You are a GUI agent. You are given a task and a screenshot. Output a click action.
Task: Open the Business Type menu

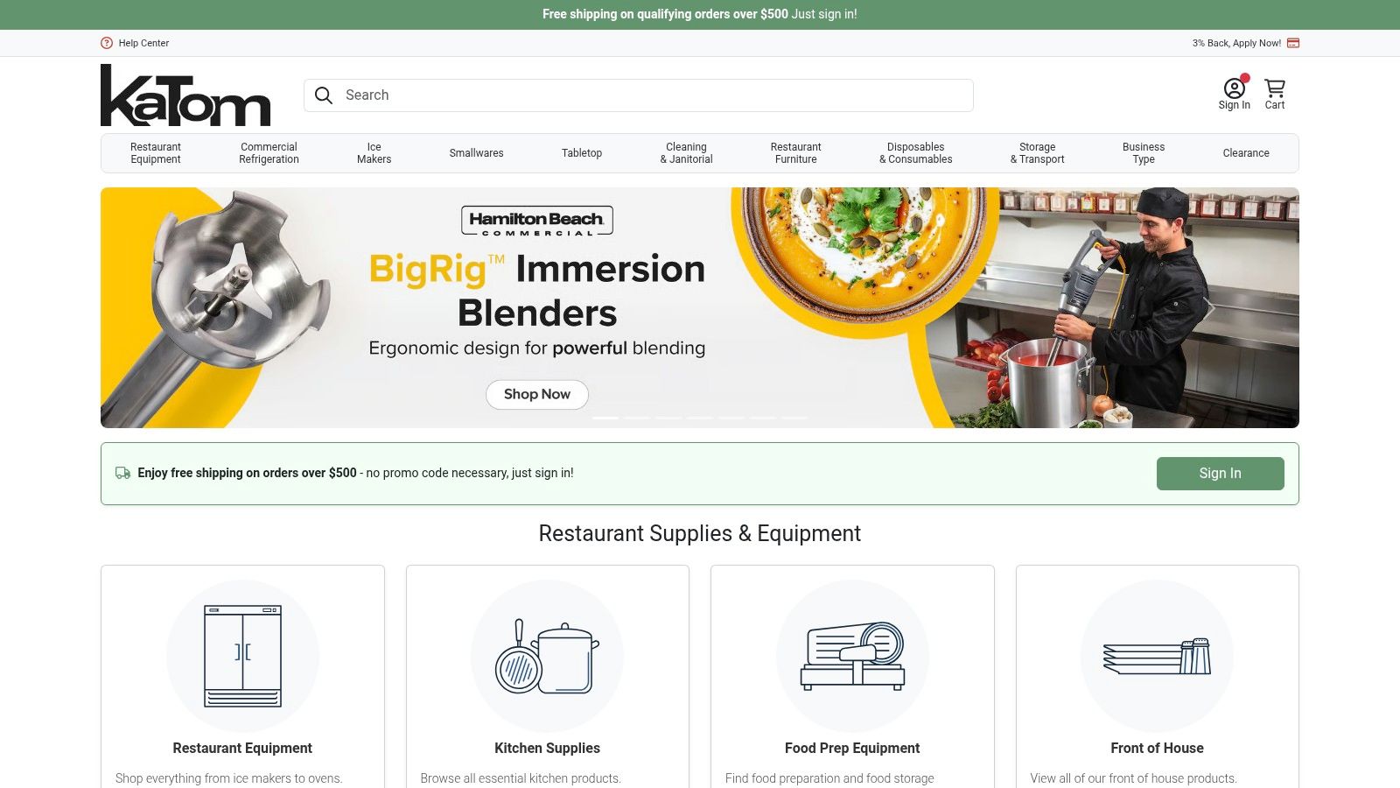(1144, 153)
